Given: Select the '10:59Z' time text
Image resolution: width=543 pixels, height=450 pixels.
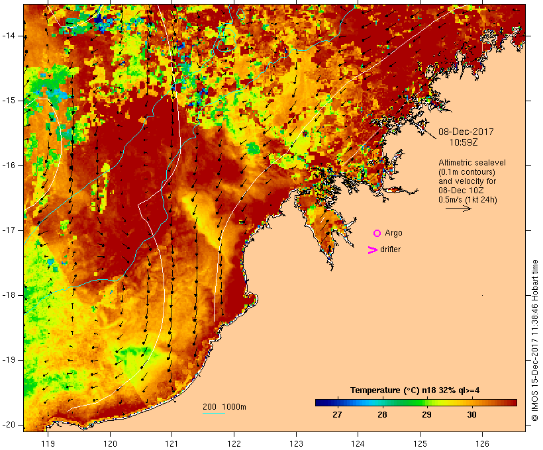Looking at the screenshot, I should click(x=464, y=142).
